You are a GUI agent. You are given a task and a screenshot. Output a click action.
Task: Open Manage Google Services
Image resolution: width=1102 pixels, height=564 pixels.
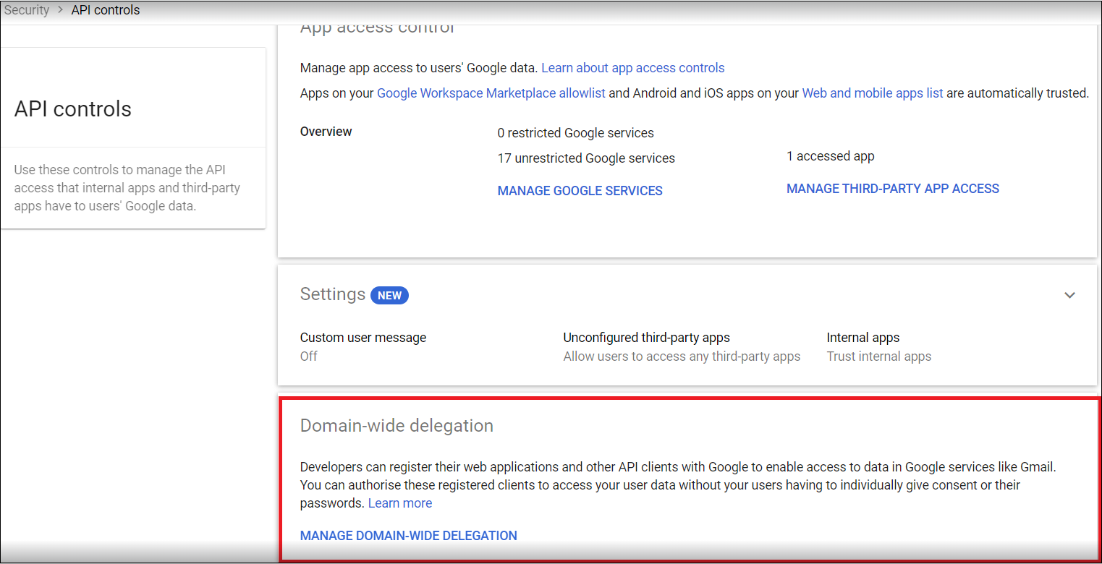point(580,191)
